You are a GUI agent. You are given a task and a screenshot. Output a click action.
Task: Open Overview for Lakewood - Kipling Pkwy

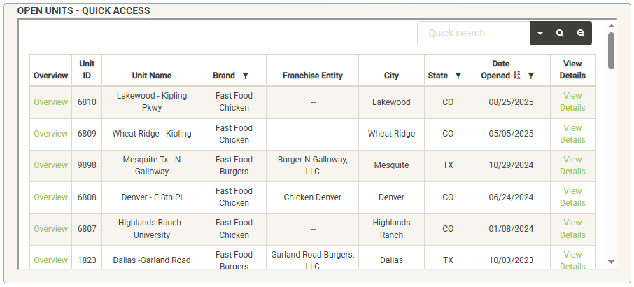click(x=51, y=102)
